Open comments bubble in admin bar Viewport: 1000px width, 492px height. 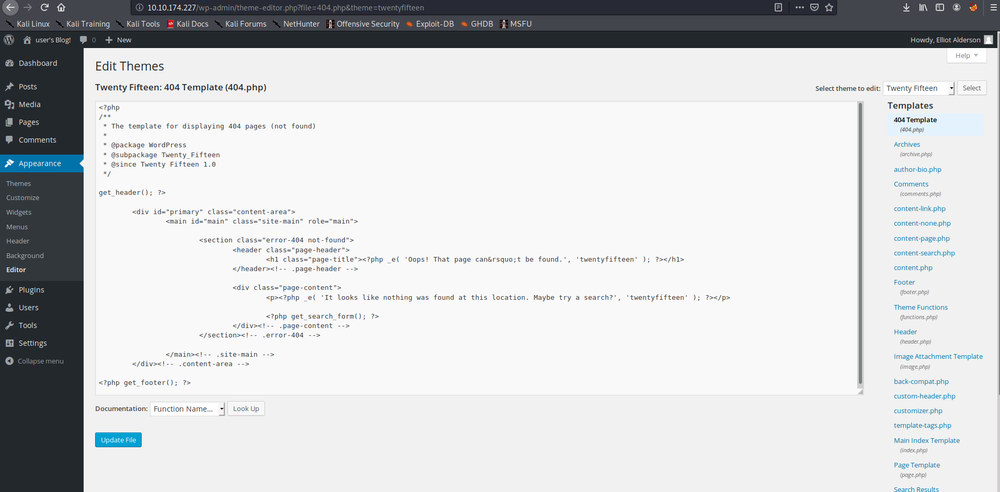(x=87, y=40)
